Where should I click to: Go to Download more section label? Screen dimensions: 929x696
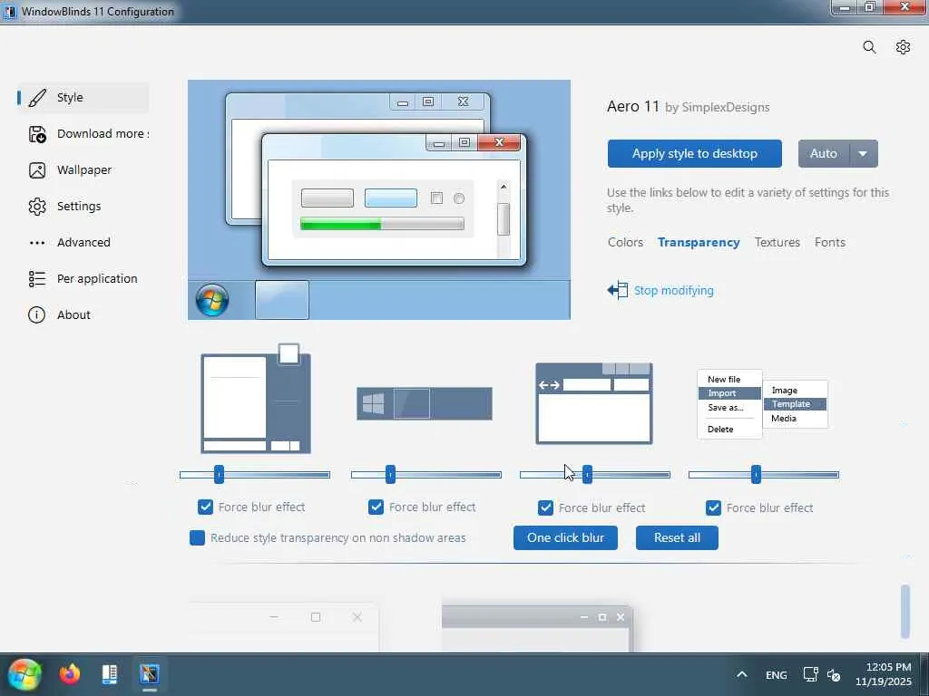[x=103, y=134]
